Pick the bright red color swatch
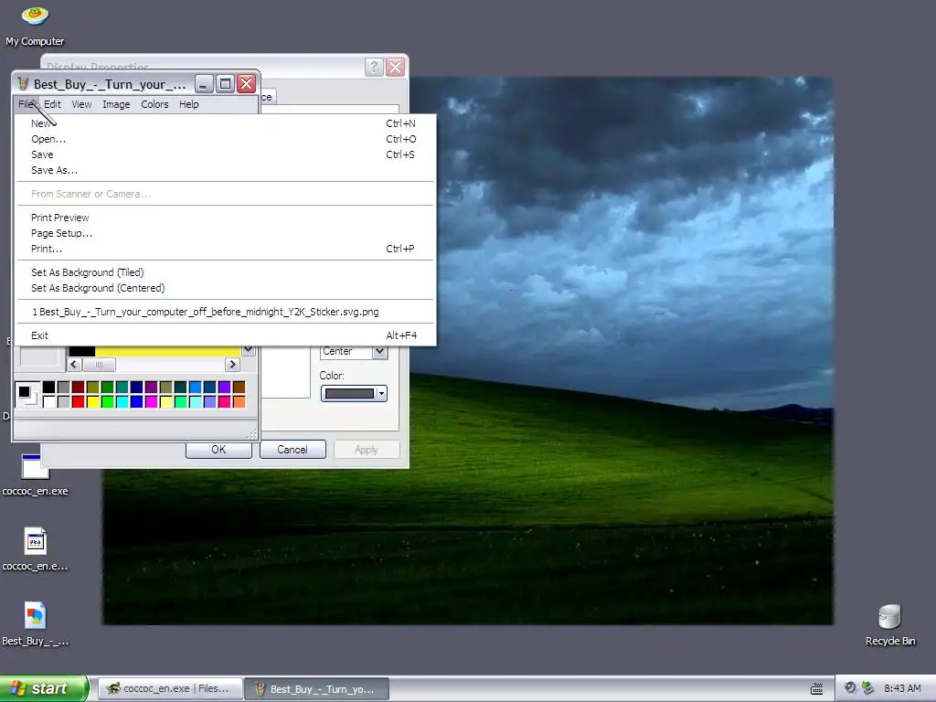The width and height of the screenshot is (936, 702). [79, 402]
